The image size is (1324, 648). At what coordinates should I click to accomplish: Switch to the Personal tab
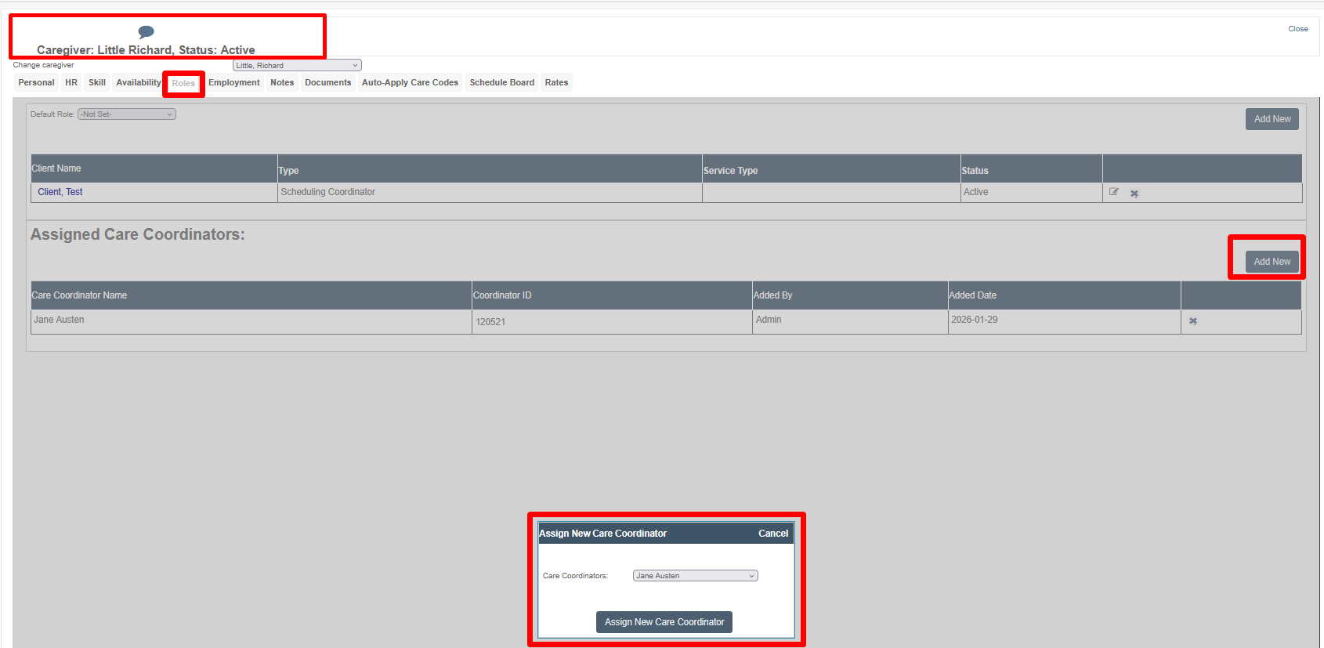37,82
